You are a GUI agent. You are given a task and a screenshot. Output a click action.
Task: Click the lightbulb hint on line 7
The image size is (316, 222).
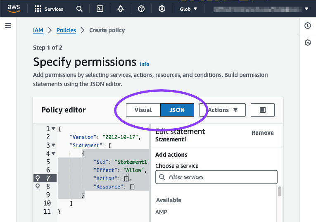click(x=38, y=178)
